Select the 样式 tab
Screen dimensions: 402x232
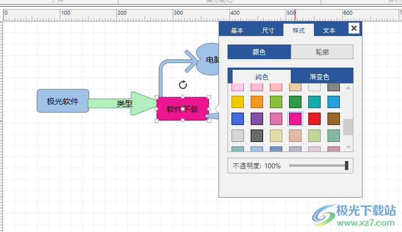pyautogui.click(x=299, y=30)
